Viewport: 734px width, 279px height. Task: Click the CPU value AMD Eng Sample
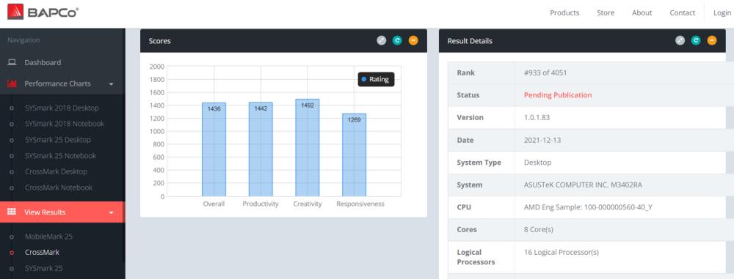tap(588, 207)
